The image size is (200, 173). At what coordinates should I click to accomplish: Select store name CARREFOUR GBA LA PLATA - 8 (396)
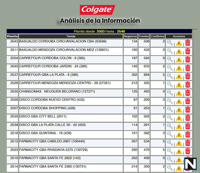(x=49, y=75)
